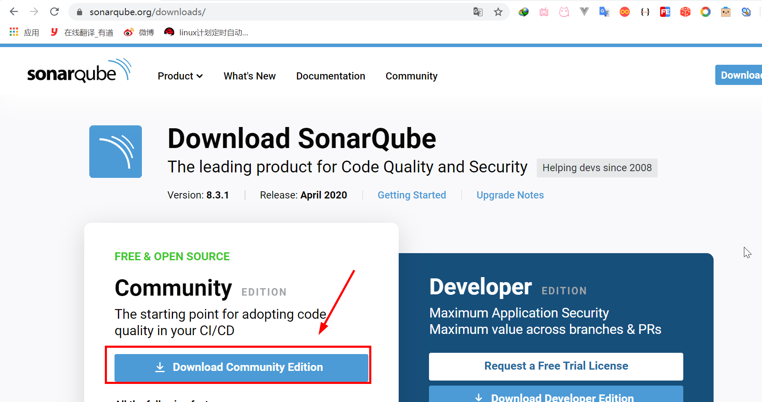Open the 应用 apps grid bookmark
Viewport: 762px width, 402px height.
[24, 32]
